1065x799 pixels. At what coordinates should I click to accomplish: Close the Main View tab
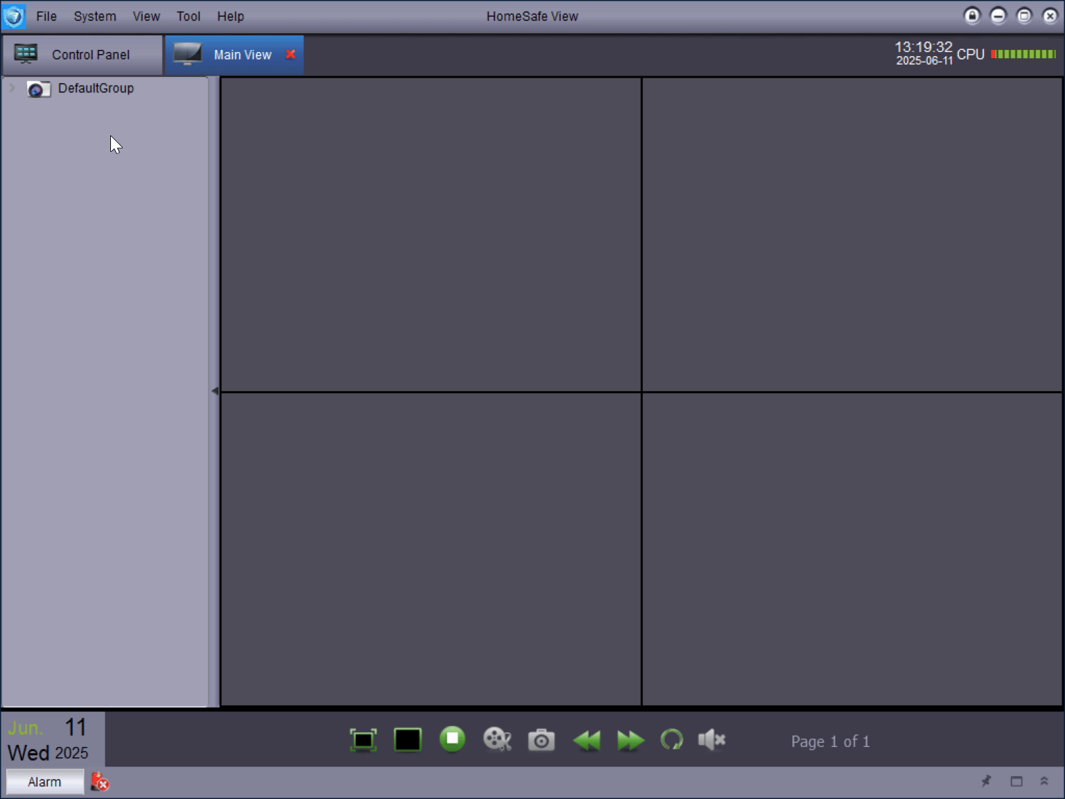[x=291, y=54]
